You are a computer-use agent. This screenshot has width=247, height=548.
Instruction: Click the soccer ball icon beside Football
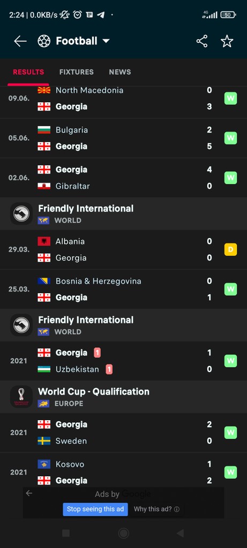44,41
